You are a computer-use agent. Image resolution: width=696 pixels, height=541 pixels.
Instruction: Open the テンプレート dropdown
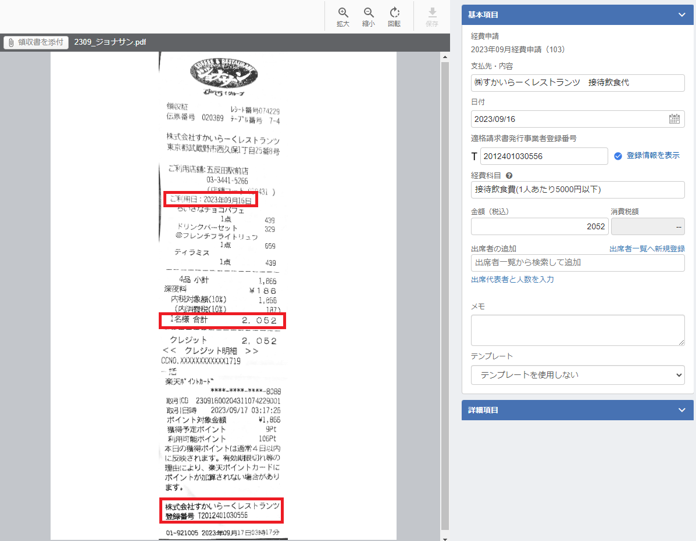(577, 375)
